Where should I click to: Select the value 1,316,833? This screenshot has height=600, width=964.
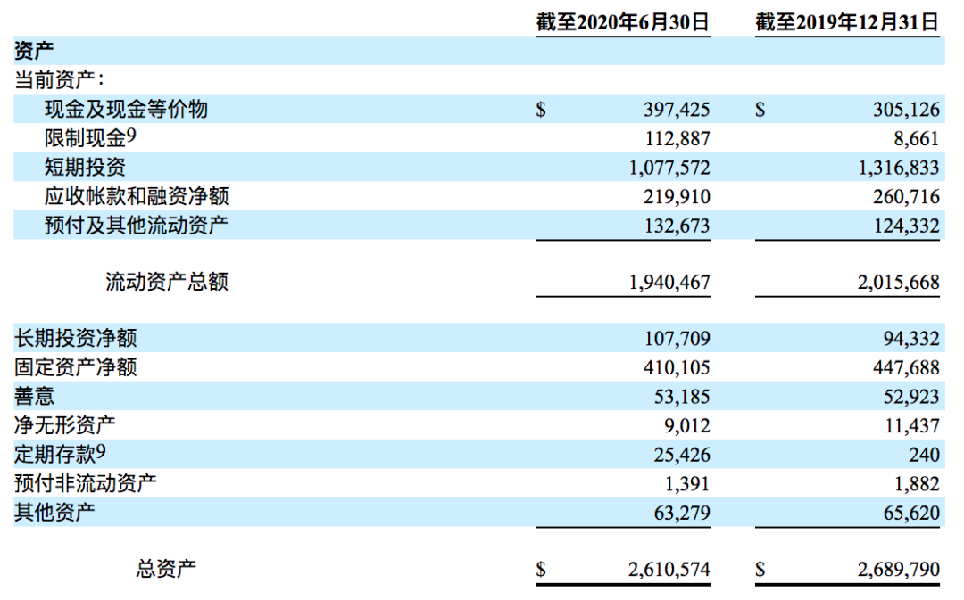coord(899,168)
